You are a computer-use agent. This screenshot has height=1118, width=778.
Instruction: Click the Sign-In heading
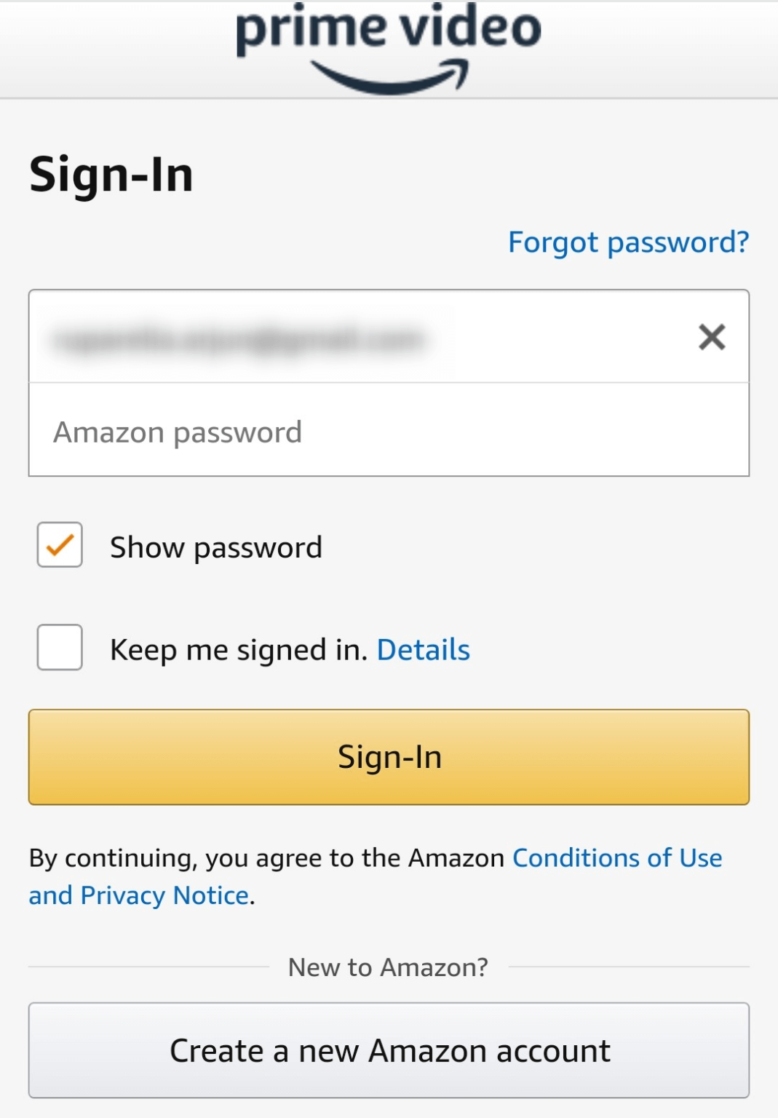111,175
